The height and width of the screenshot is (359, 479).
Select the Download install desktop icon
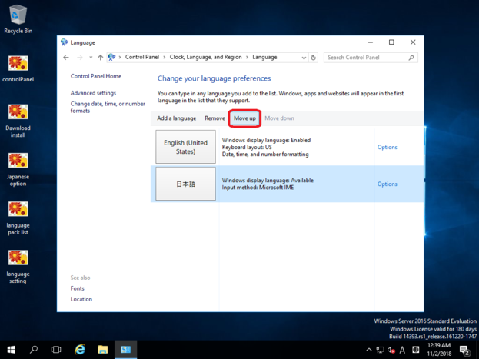pyautogui.click(x=18, y=121)
